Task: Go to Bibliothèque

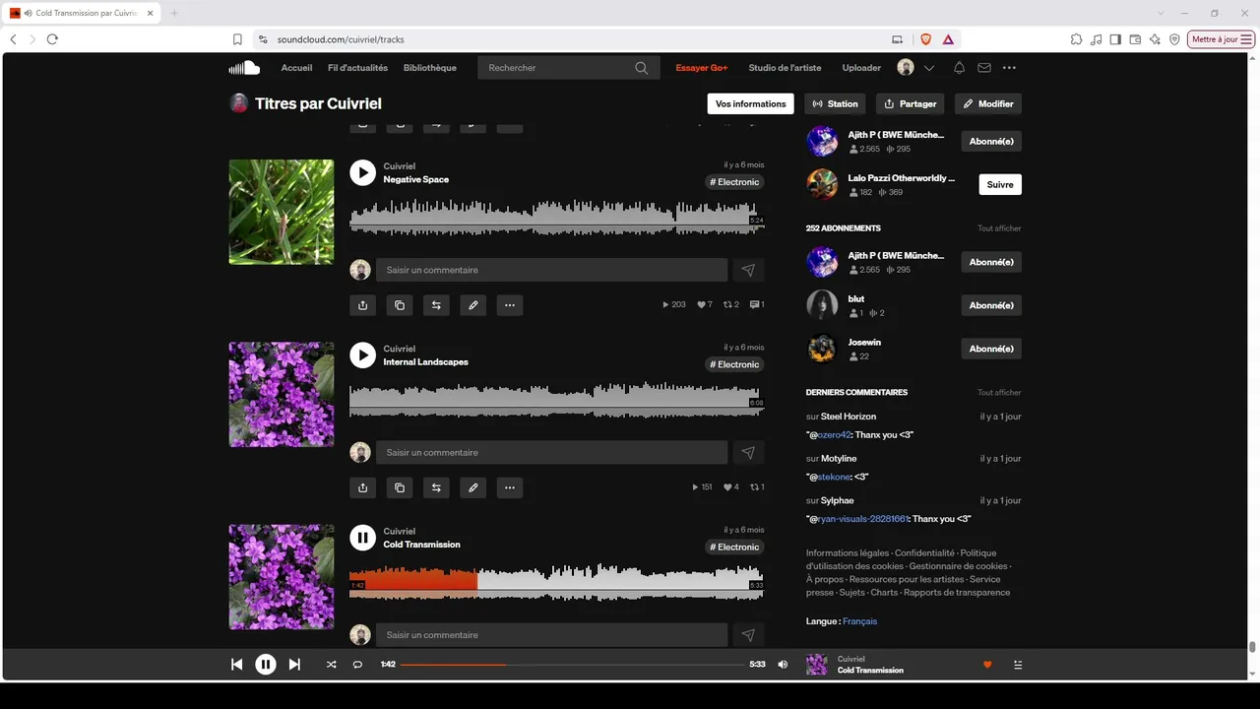Action: [x=430, y=68]
